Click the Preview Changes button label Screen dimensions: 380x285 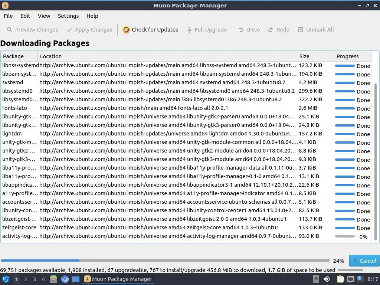pos(37,30)
